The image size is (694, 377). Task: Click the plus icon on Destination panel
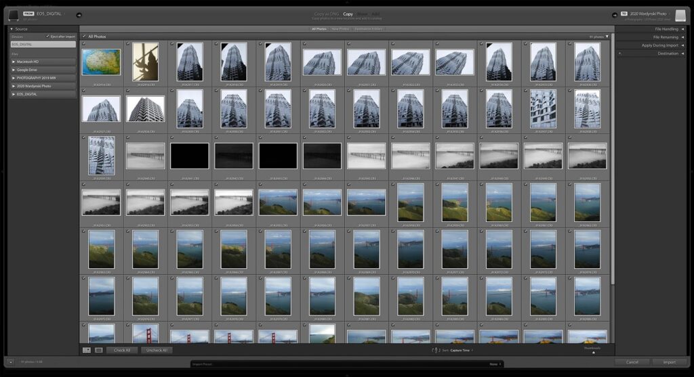620,53
